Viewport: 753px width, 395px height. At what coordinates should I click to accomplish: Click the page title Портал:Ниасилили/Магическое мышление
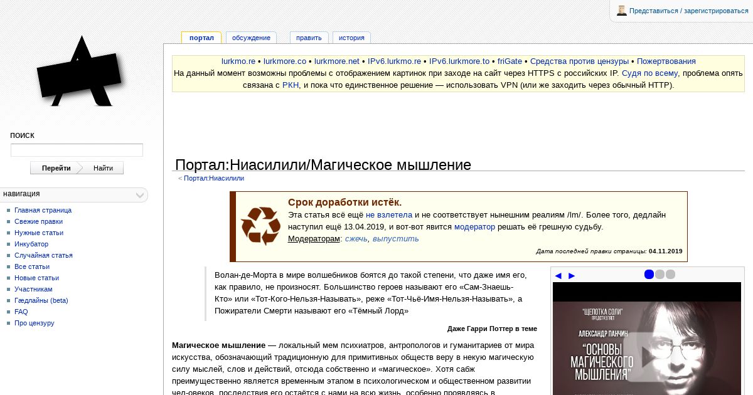coord(323,165)
